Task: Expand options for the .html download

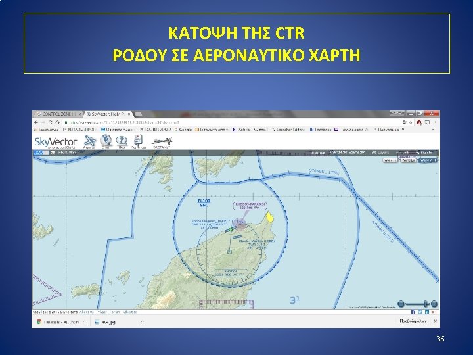Action: (x=84, y=321)
